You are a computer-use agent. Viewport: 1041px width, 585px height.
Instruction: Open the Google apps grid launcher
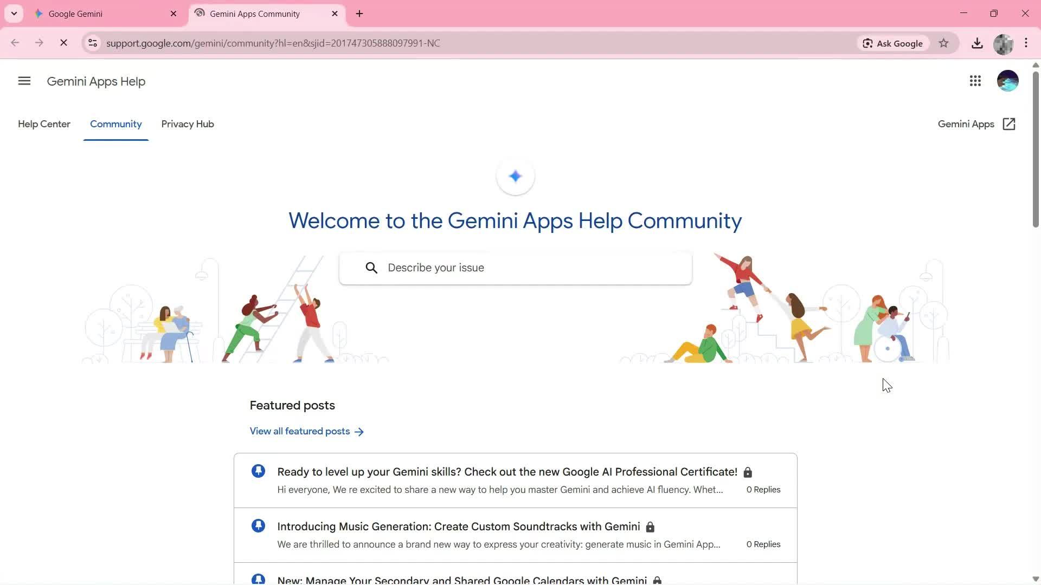[975, 81]
